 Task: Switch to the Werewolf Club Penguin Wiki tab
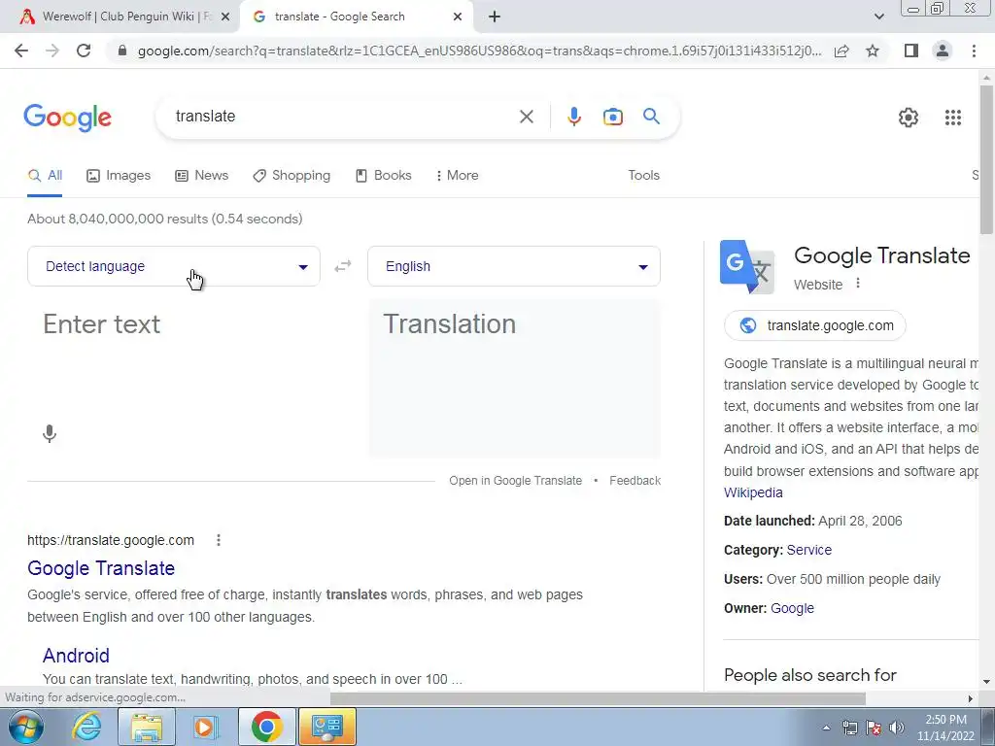pyautogui.click(x=120, y=17)
